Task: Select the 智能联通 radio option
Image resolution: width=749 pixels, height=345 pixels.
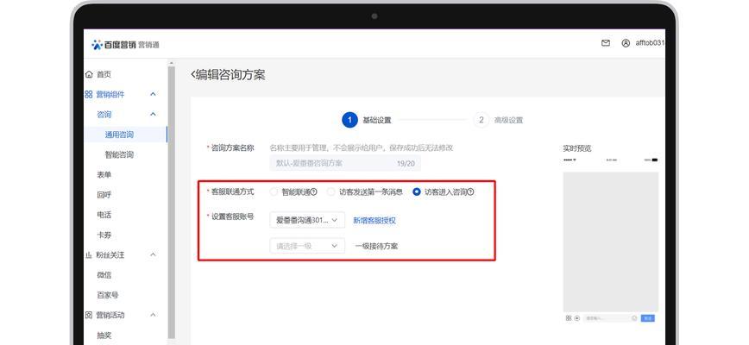Action: coord(274,191)
